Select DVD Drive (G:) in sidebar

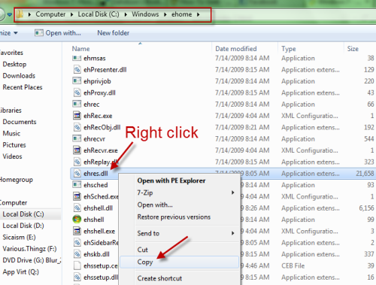click(32, 260)
